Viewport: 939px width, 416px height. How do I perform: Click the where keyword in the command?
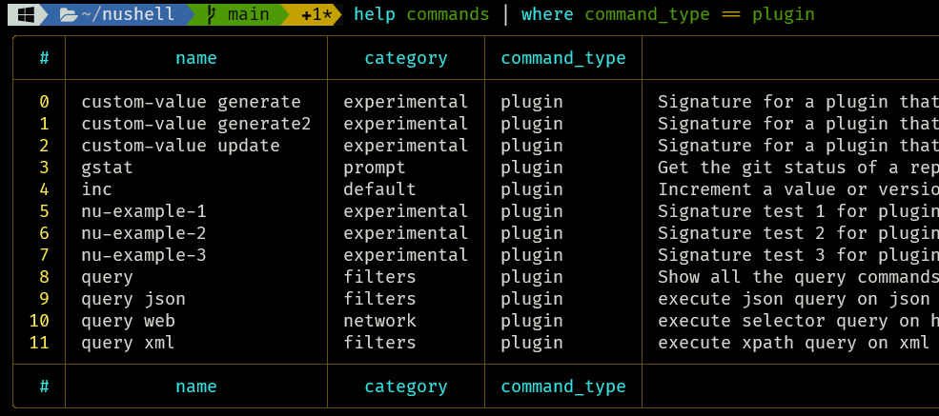pyautogui.click(x=547, y=14)
